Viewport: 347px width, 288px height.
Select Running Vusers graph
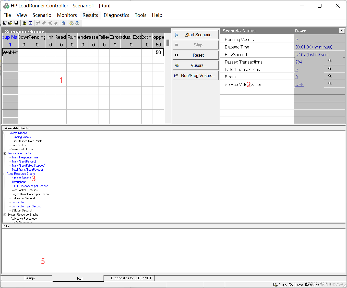21,137
